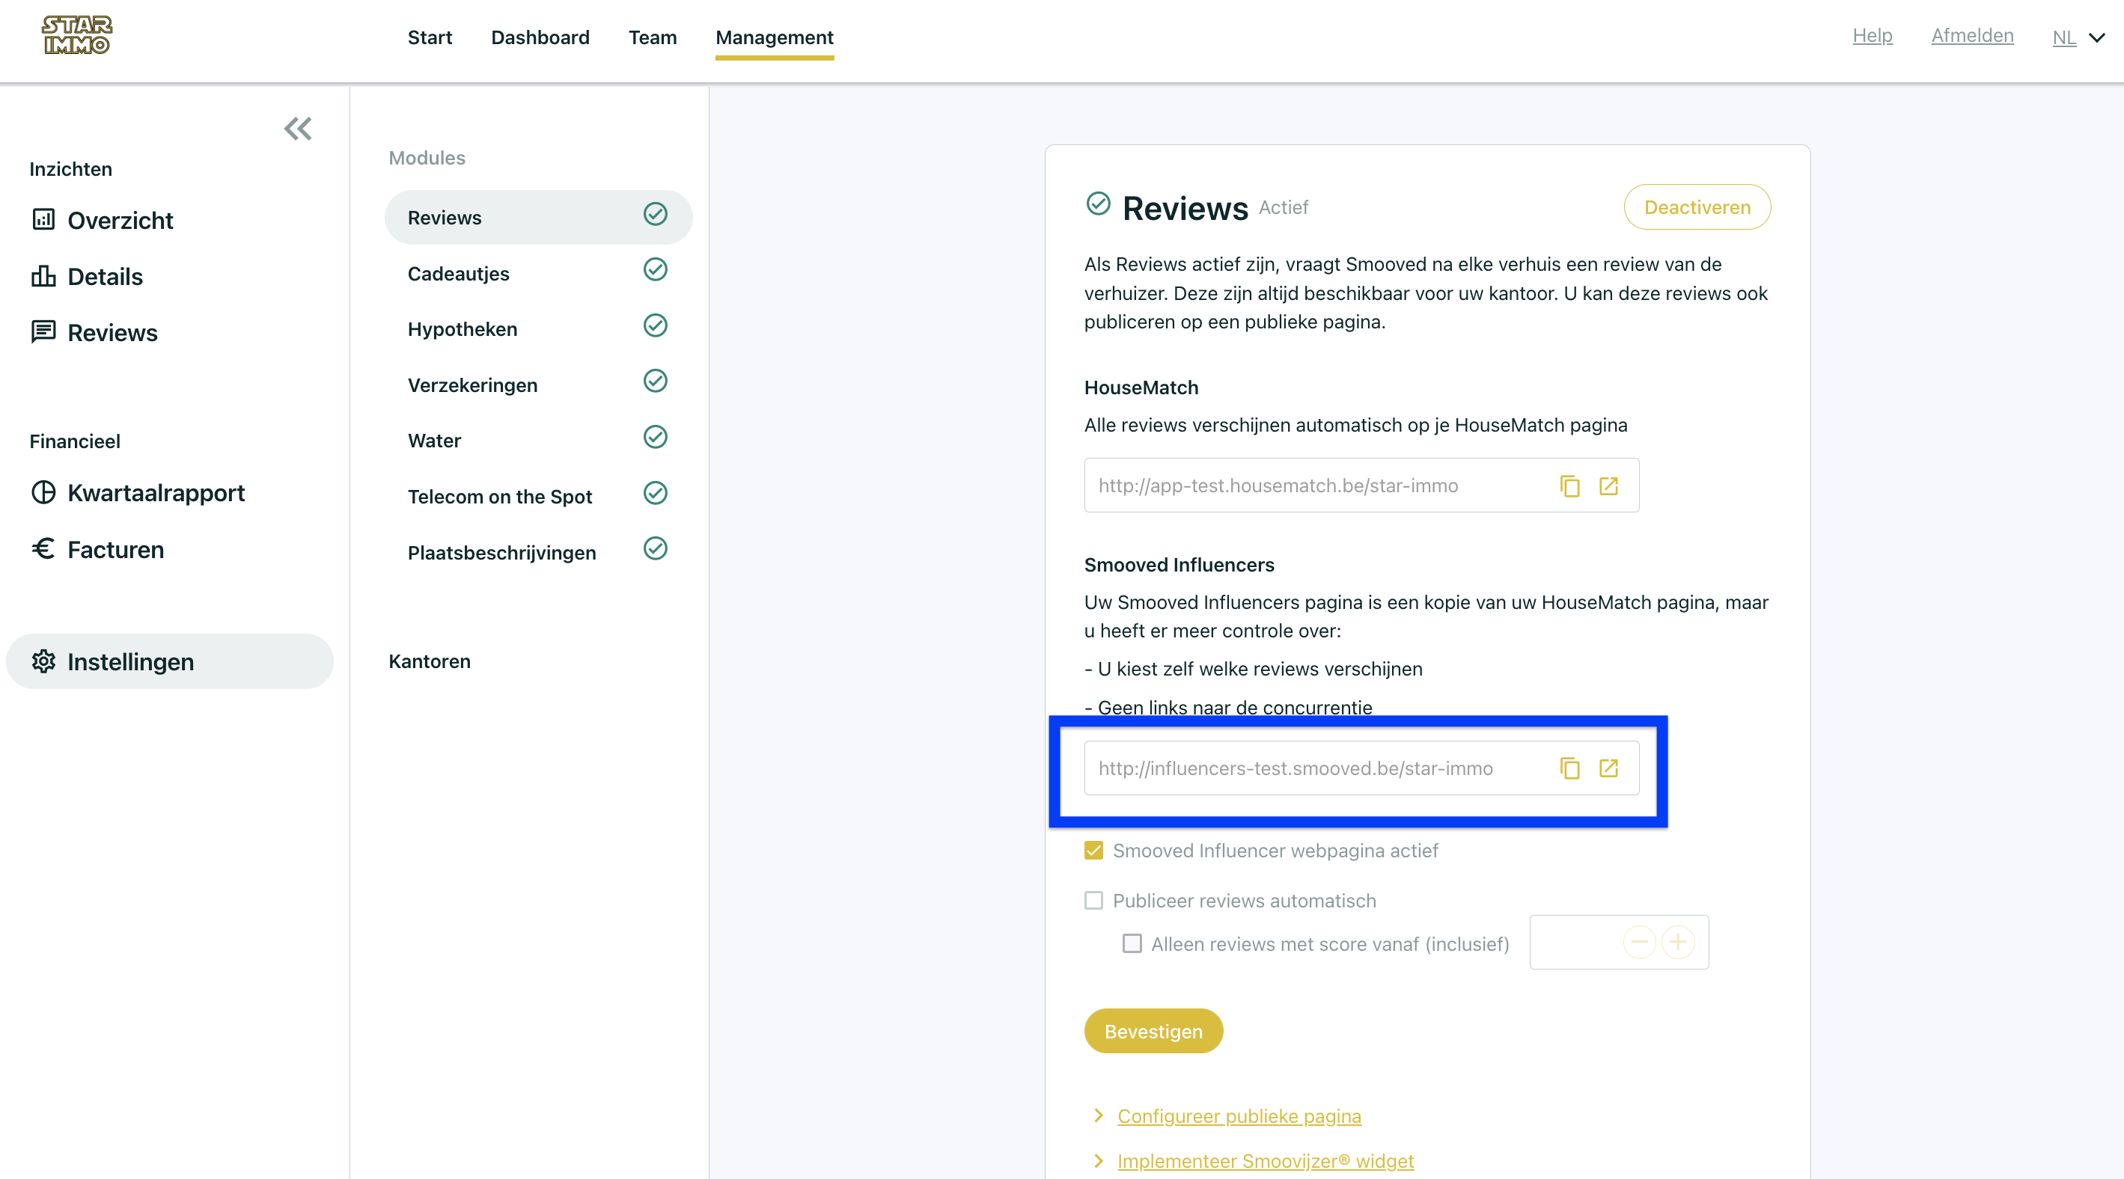Image resolution: width=2124 pixels, height=1179 pixels.
Task: Click the Hypotheken module check icon
Action: click(656, 325)
